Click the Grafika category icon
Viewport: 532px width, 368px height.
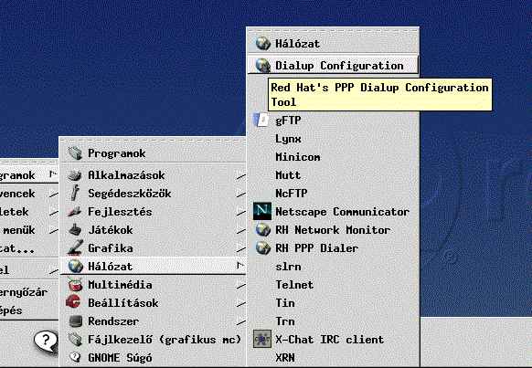click(x=75, y=247)
